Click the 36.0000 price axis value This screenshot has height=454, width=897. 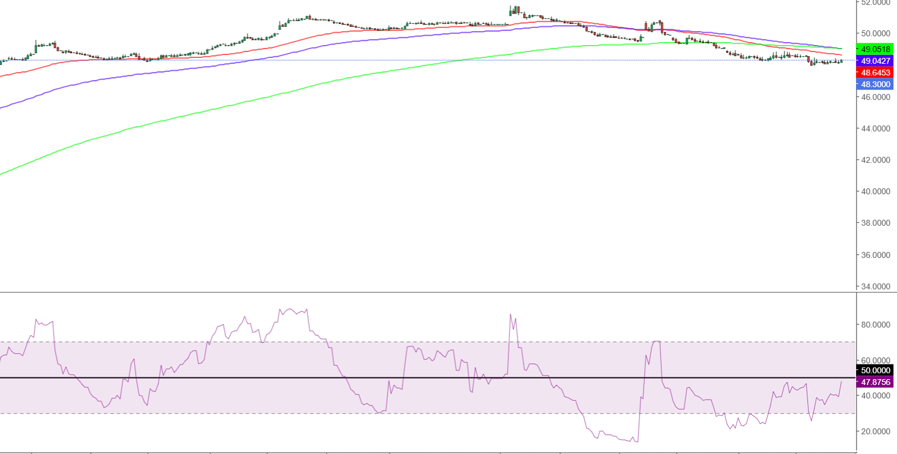(875, 255)
